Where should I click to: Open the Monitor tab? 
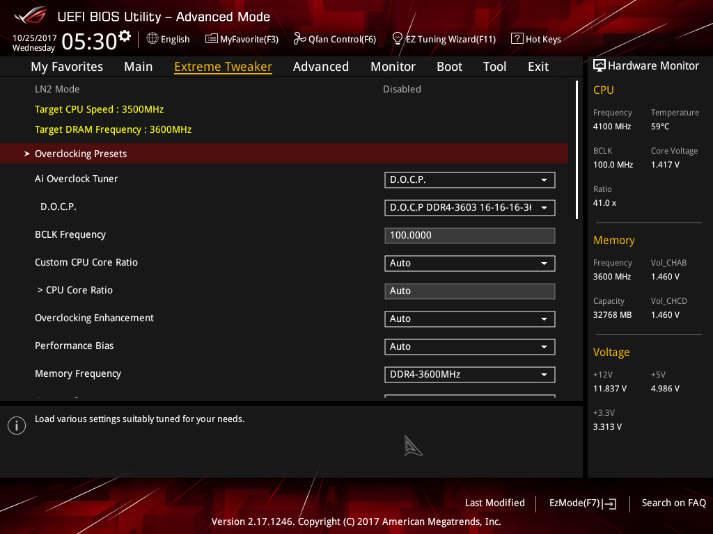pos(393,67)
